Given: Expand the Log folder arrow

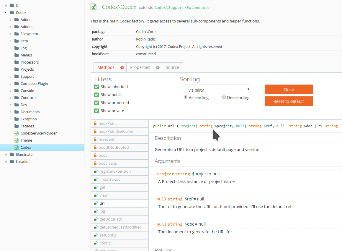Looking at the screenshot, I should point(10,48).
